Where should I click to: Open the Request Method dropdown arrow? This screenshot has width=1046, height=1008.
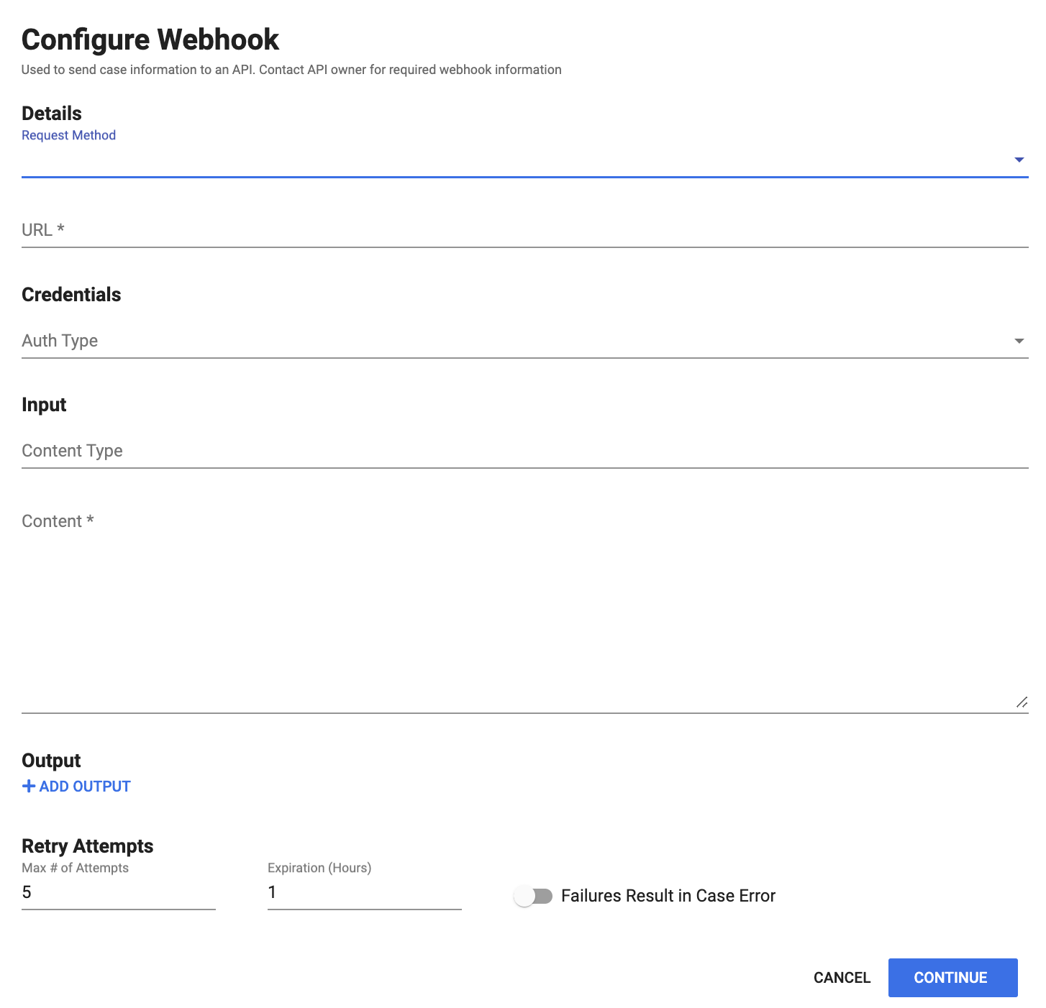[1019, 160]
